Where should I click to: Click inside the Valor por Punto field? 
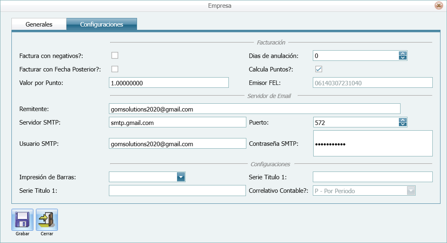[x=168, y=82]
